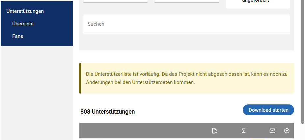Click the gray table header bar

[145, 131]
